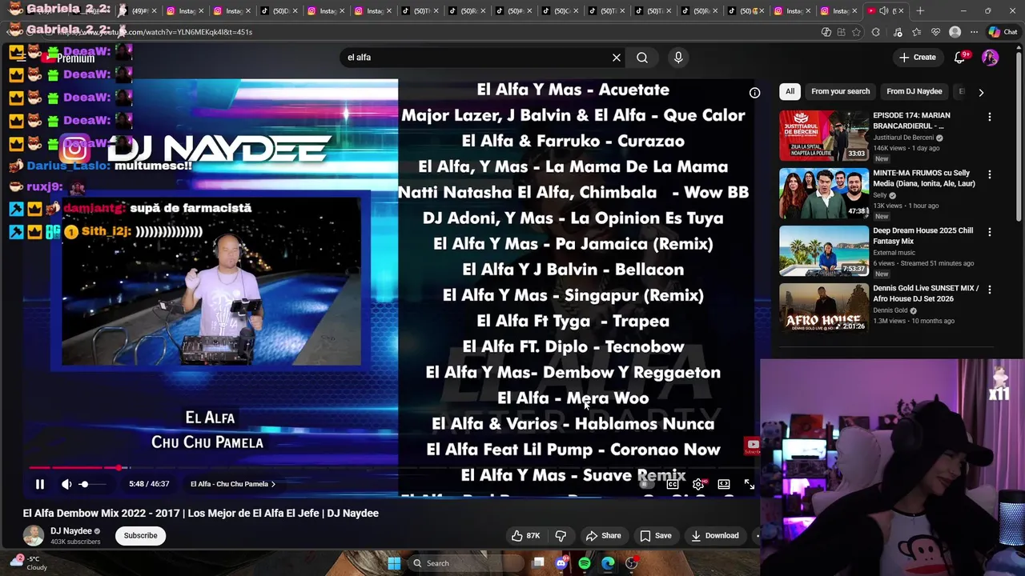This screenshot has width=1025, height=576.
Task: Start voice search with microphone icon
Action: click(x=678, y=58)
